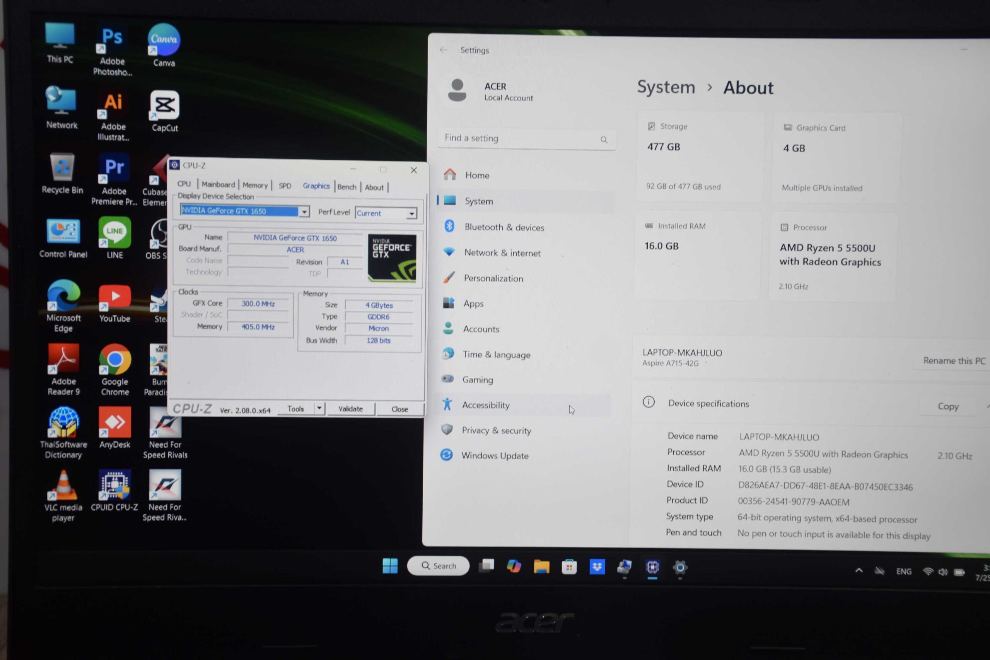990x660 pixels.
Task: Open the Canva desktop shortcut
Action: coord(164,45)
